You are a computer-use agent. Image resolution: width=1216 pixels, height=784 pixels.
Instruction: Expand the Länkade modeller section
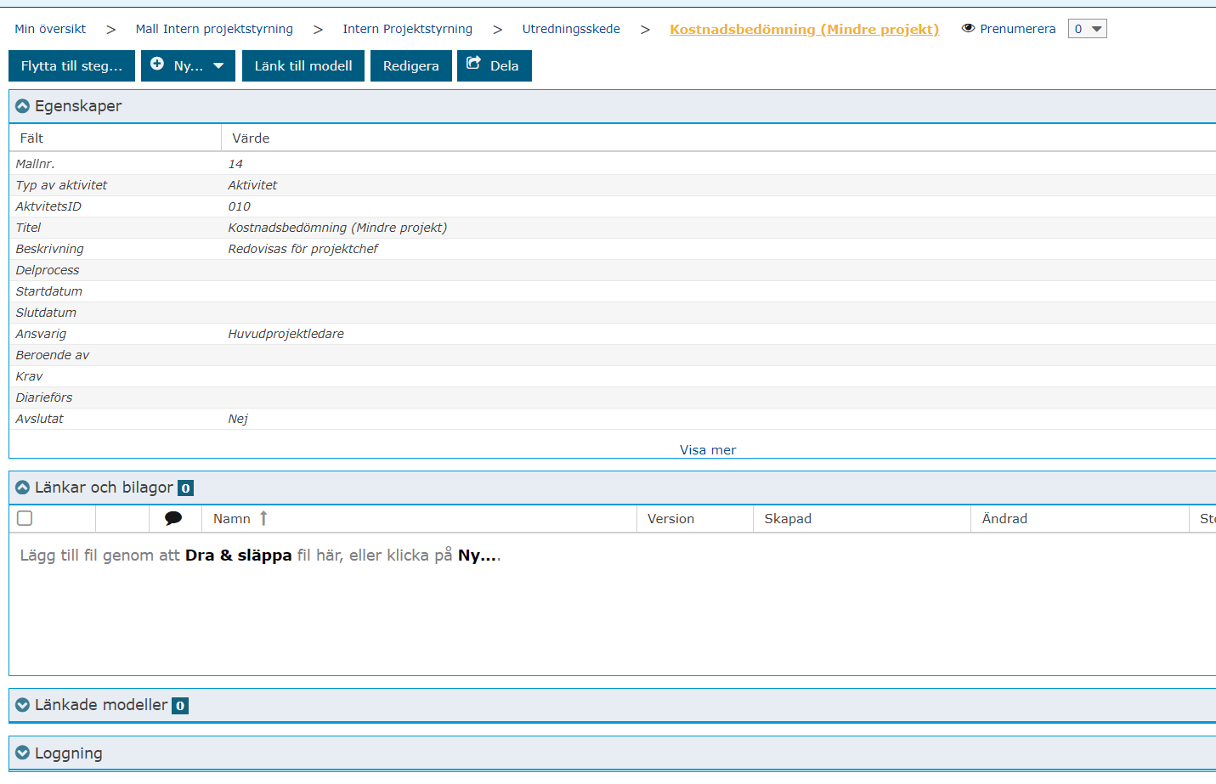[23, 705]
